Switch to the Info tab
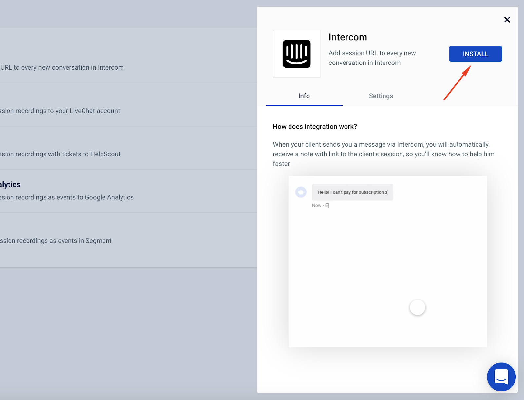This screenshot has width=524, height=400. [304, 96]
